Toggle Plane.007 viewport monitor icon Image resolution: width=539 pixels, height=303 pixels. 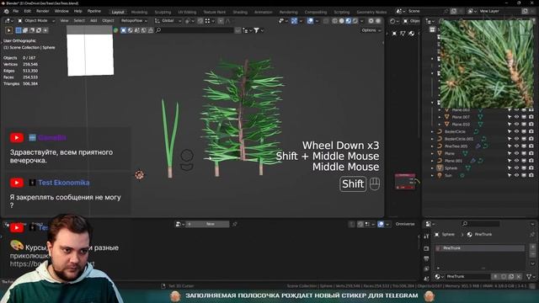(524, 117)
